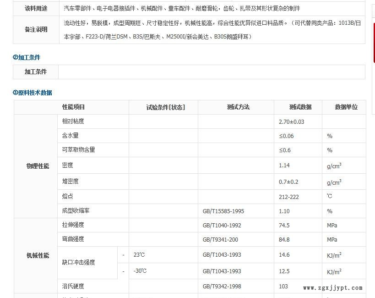The width and height of the screenshot is (375, 298).
Task: Click the 机械性能 category cell
Action: pyautogui.click(x=38, y=255)
